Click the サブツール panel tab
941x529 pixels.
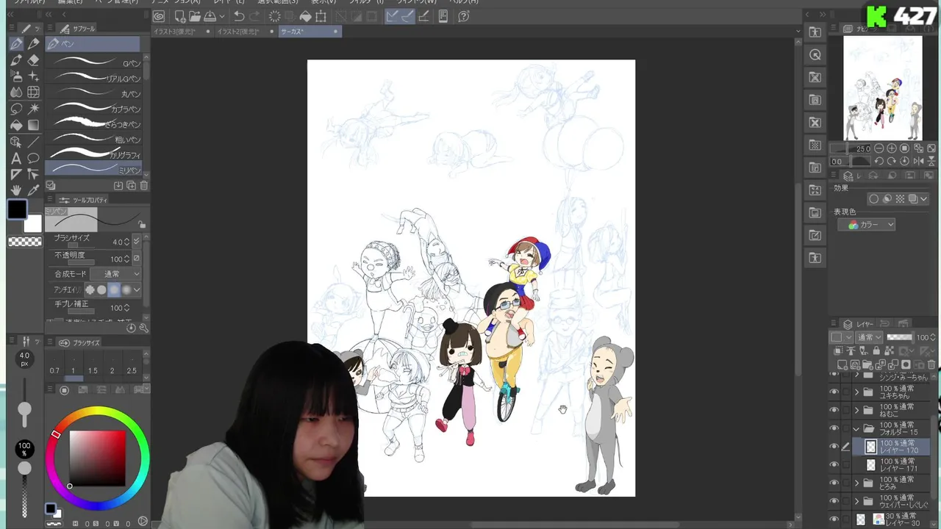point(79,29)
